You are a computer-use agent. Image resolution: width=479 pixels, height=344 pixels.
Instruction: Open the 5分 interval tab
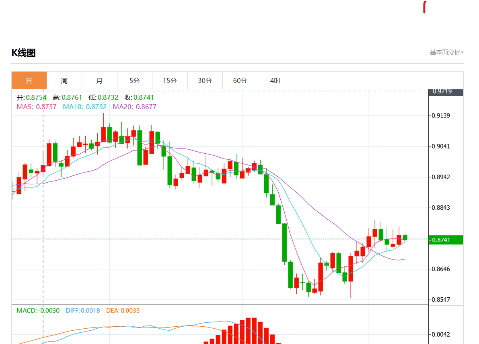coord(135,80)
